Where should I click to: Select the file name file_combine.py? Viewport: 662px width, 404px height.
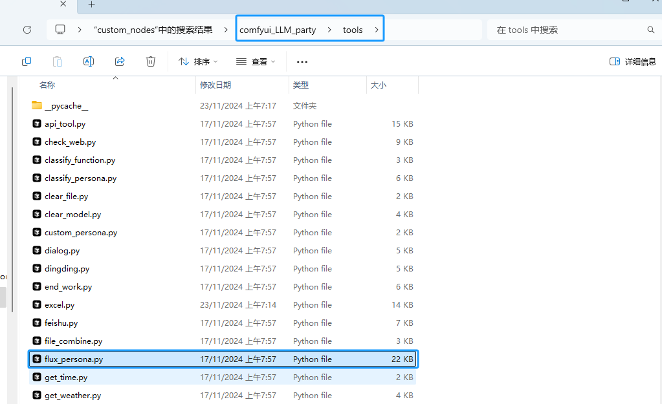click(74, 341)
